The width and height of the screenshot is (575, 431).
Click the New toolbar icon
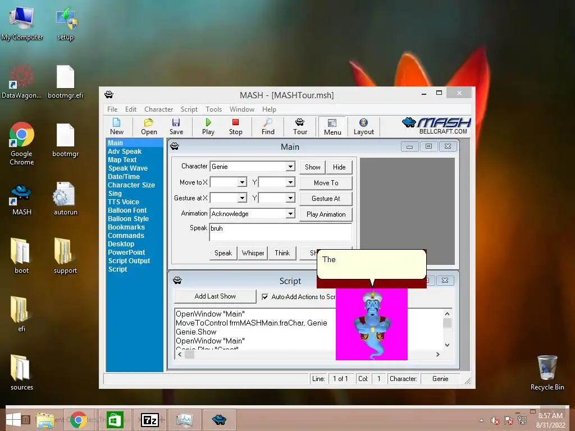point(117,127)
